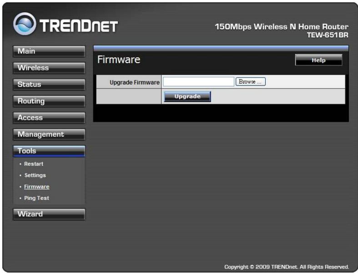Viewport: 358px width, 273px height.
Task: Open the Routing menu section
Action: pyautogui.click(x=49, y=101)
